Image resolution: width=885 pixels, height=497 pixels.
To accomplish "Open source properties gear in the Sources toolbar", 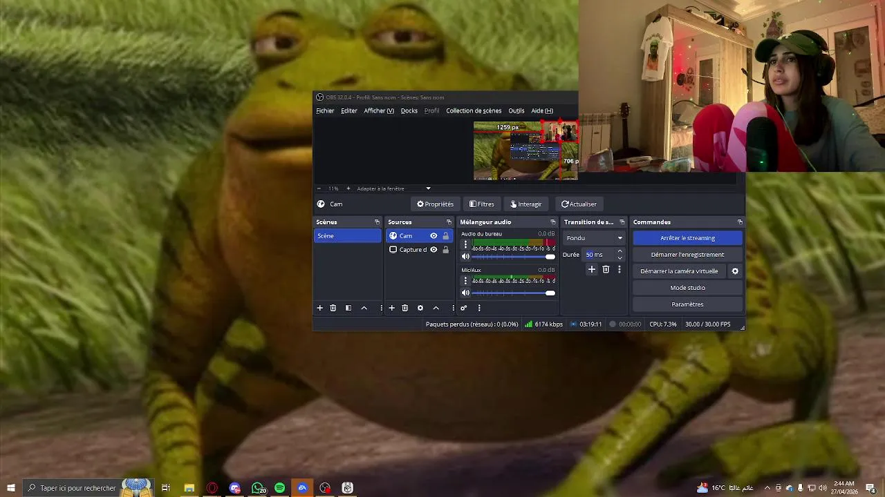I will [420, 308].
